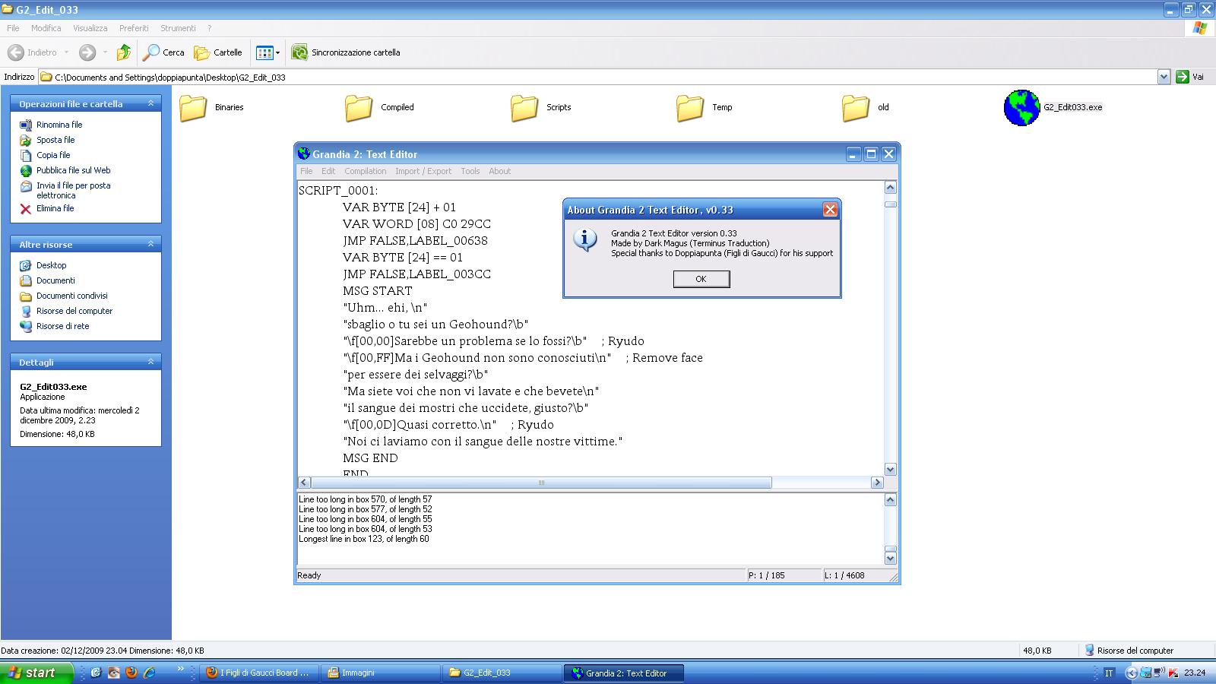The width and height of the screenshot is (1216, 684).
Task: Switch to G2_Edit_033 taskbar window
Action: click(x=502, y=673)
